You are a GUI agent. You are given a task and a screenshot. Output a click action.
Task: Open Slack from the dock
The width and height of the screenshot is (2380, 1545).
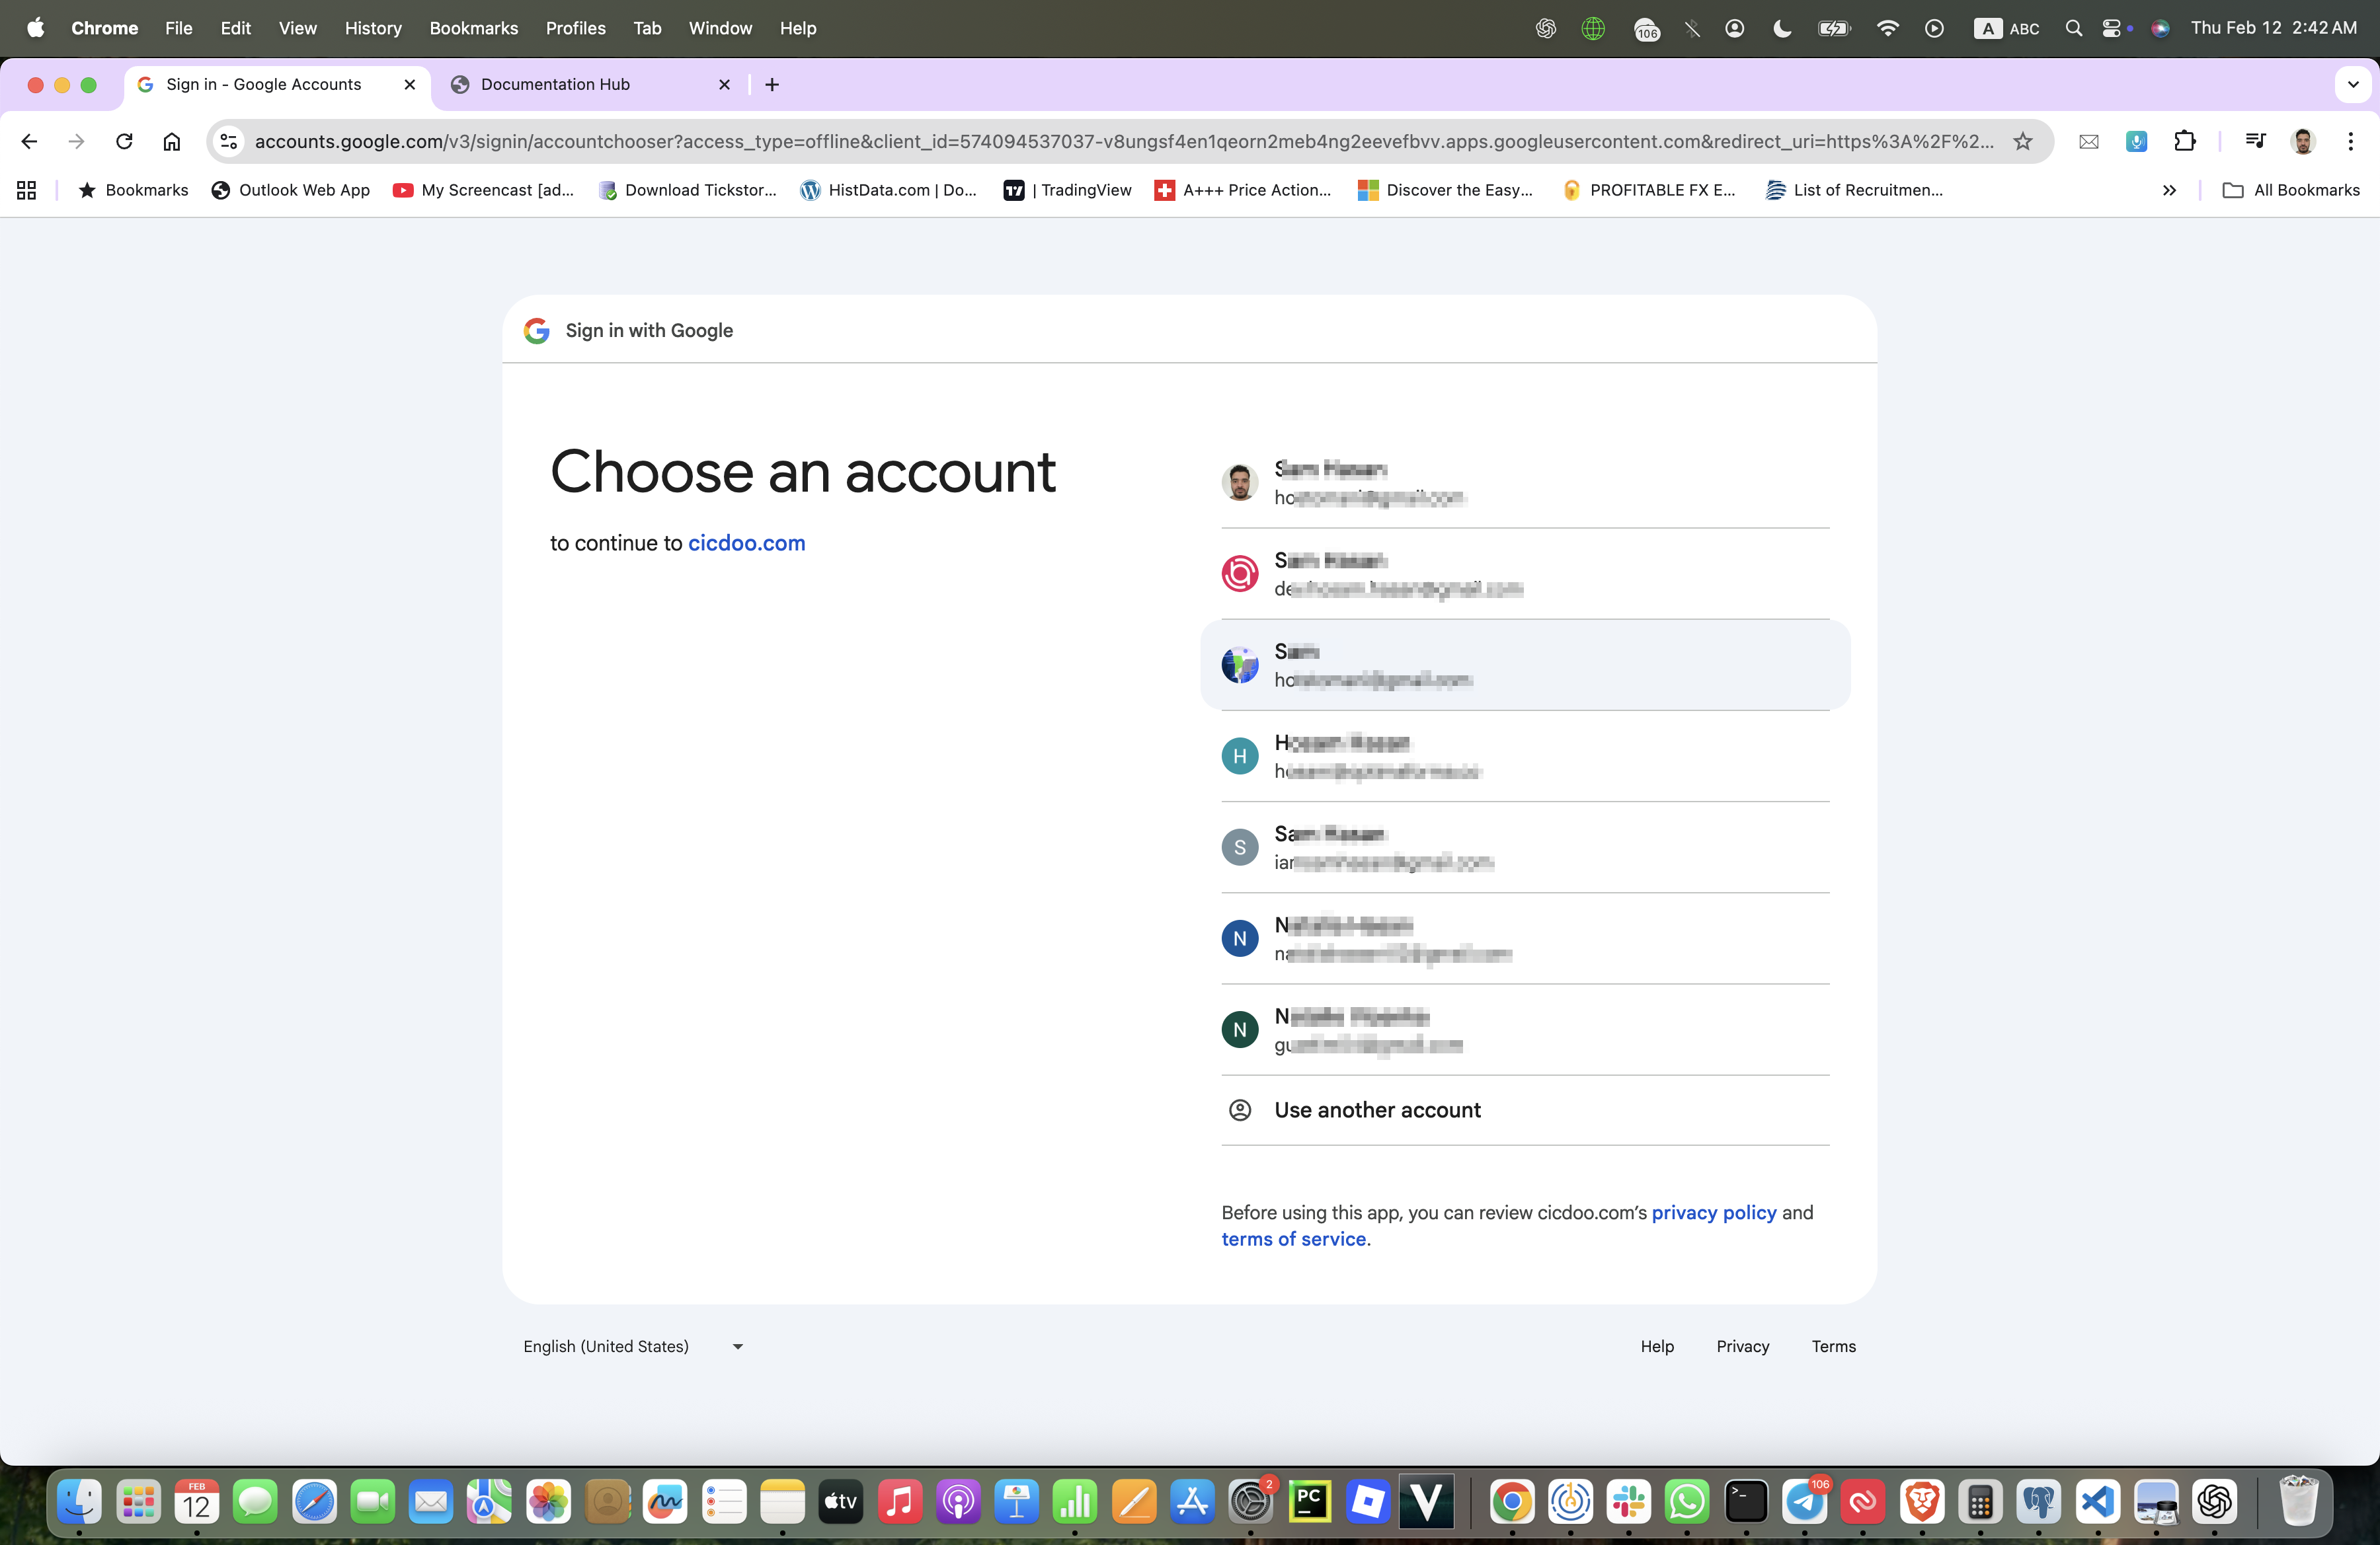click(x=1628, y=1501)
